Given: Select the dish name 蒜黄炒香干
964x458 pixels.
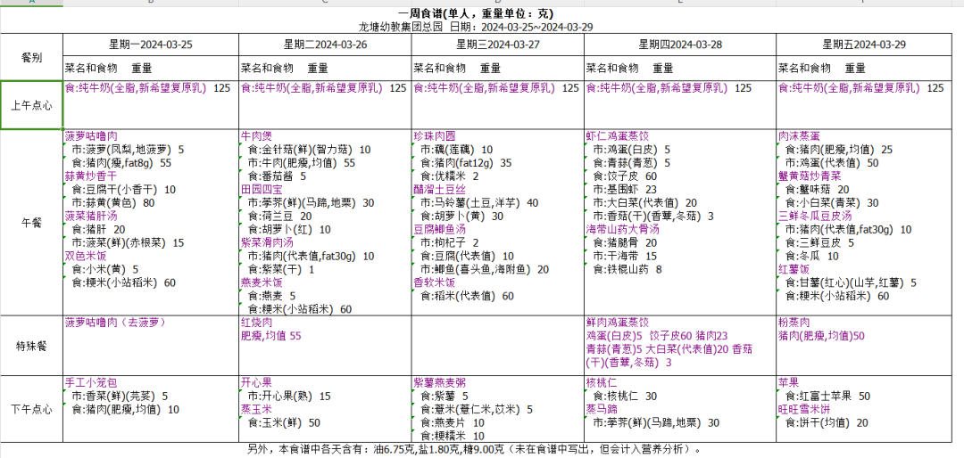Looking at the screenshot, I should (x=91, y=176).
